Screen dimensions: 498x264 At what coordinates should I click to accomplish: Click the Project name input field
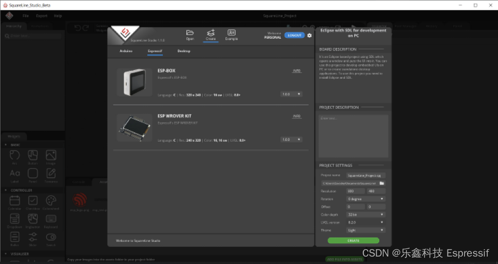click(x=366, y=175)
